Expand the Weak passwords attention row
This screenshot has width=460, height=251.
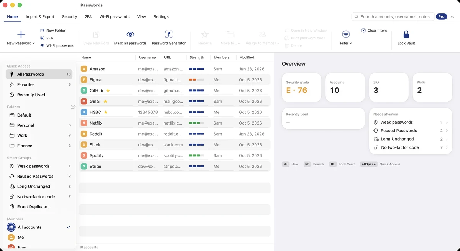(x=411, y=122)
